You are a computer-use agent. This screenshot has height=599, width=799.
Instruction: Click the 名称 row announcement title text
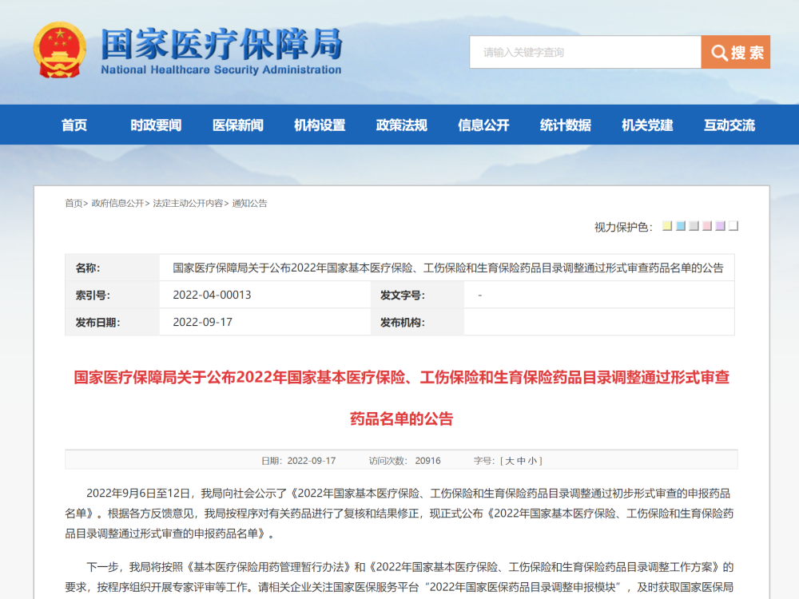[448, 268]
